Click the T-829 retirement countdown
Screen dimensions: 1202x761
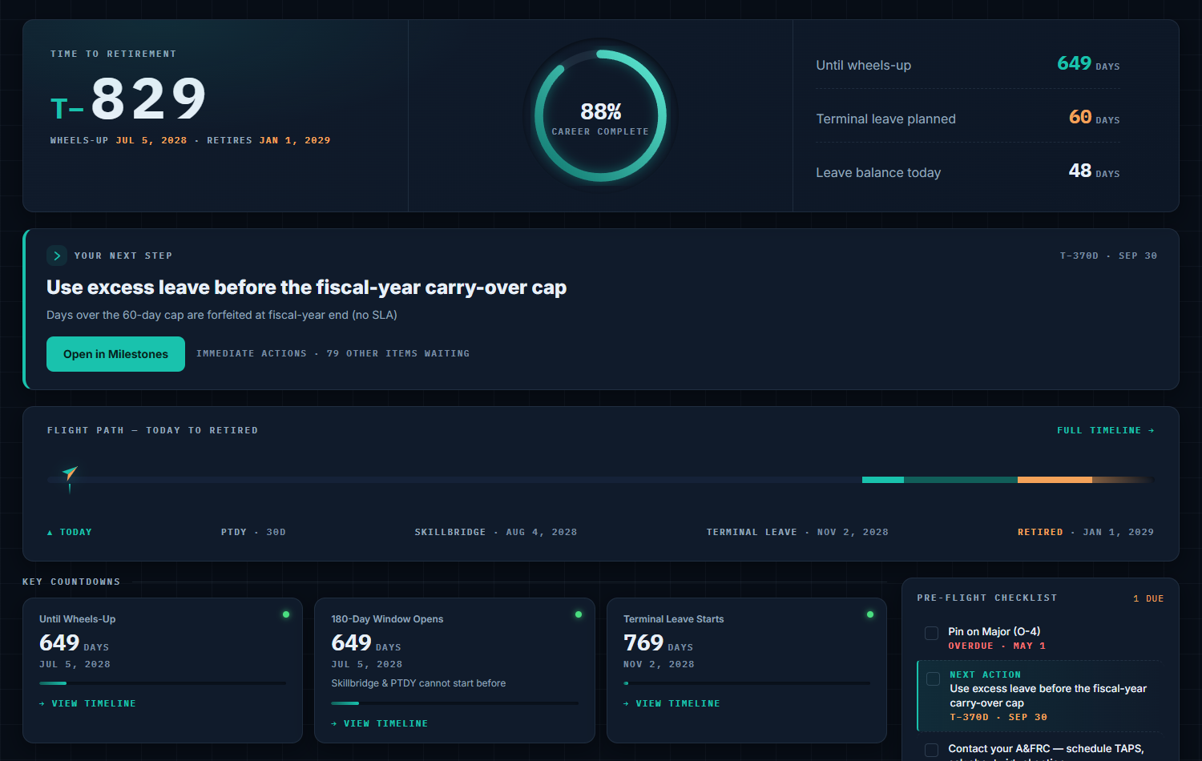[129, 100]
